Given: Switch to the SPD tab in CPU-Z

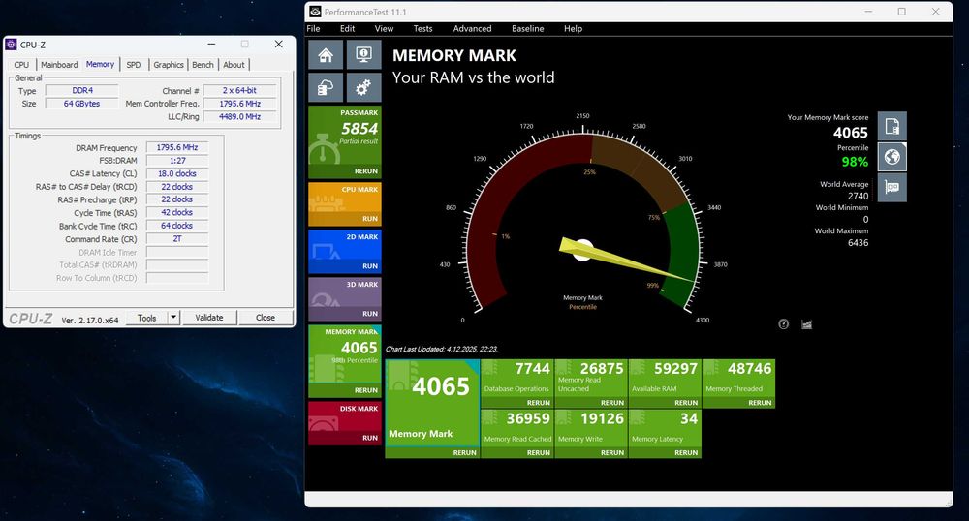Looking at the screenshot, I should (x=134, y=65).
